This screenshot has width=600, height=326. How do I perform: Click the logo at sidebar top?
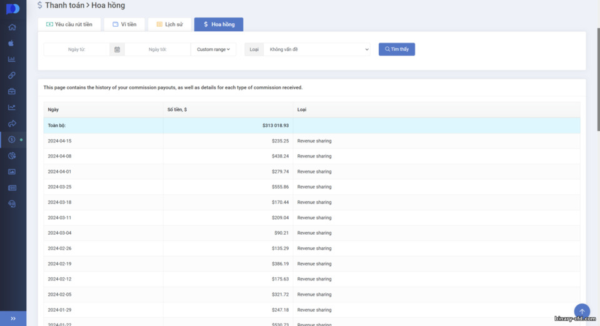(x=12, y=8)
